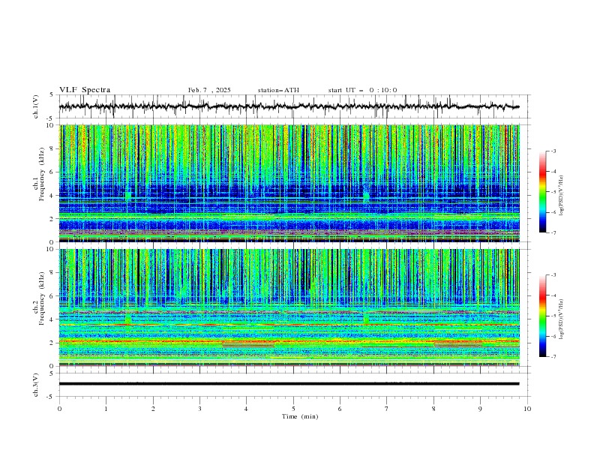Click the time axis tick label "5"
This screenshot has width=594, height=459.
pyautogui.click(x=293, y=409)
